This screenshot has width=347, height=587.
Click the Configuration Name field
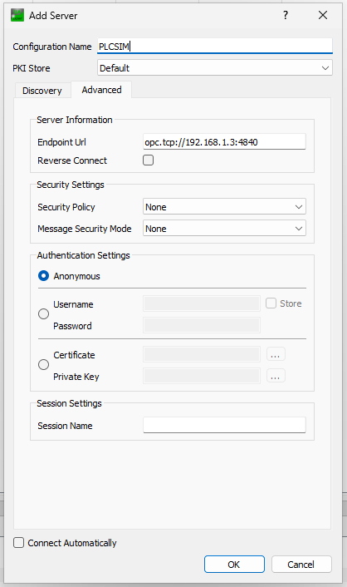tap(215, 46)
